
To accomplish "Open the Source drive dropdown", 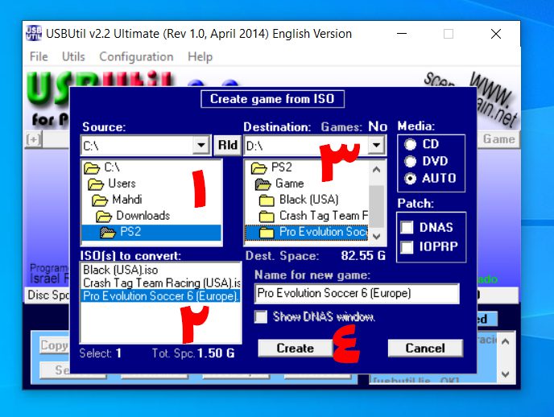I will point(201,145).
